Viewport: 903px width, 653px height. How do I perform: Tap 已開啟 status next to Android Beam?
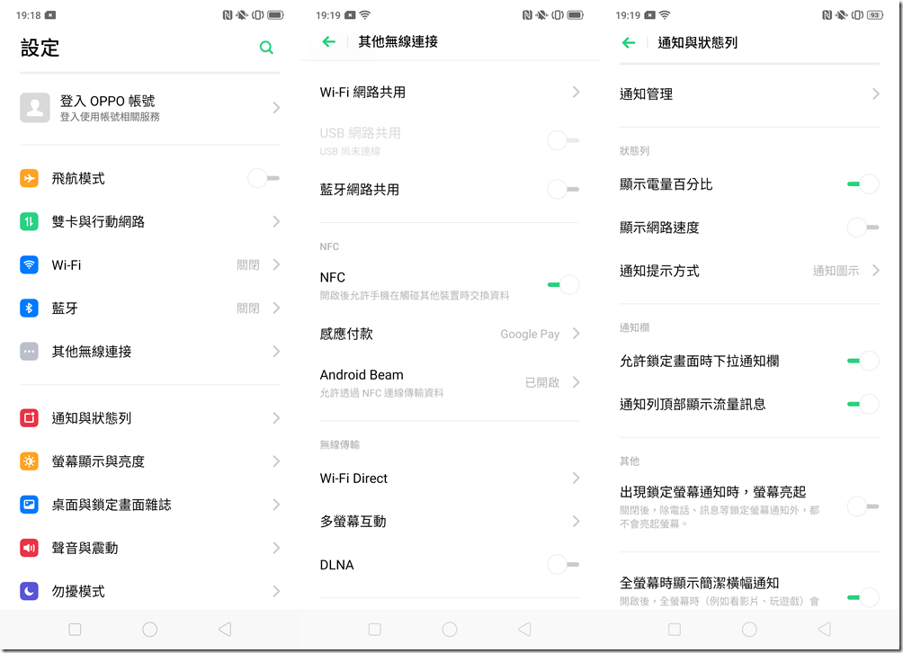[x=542, y=382]
